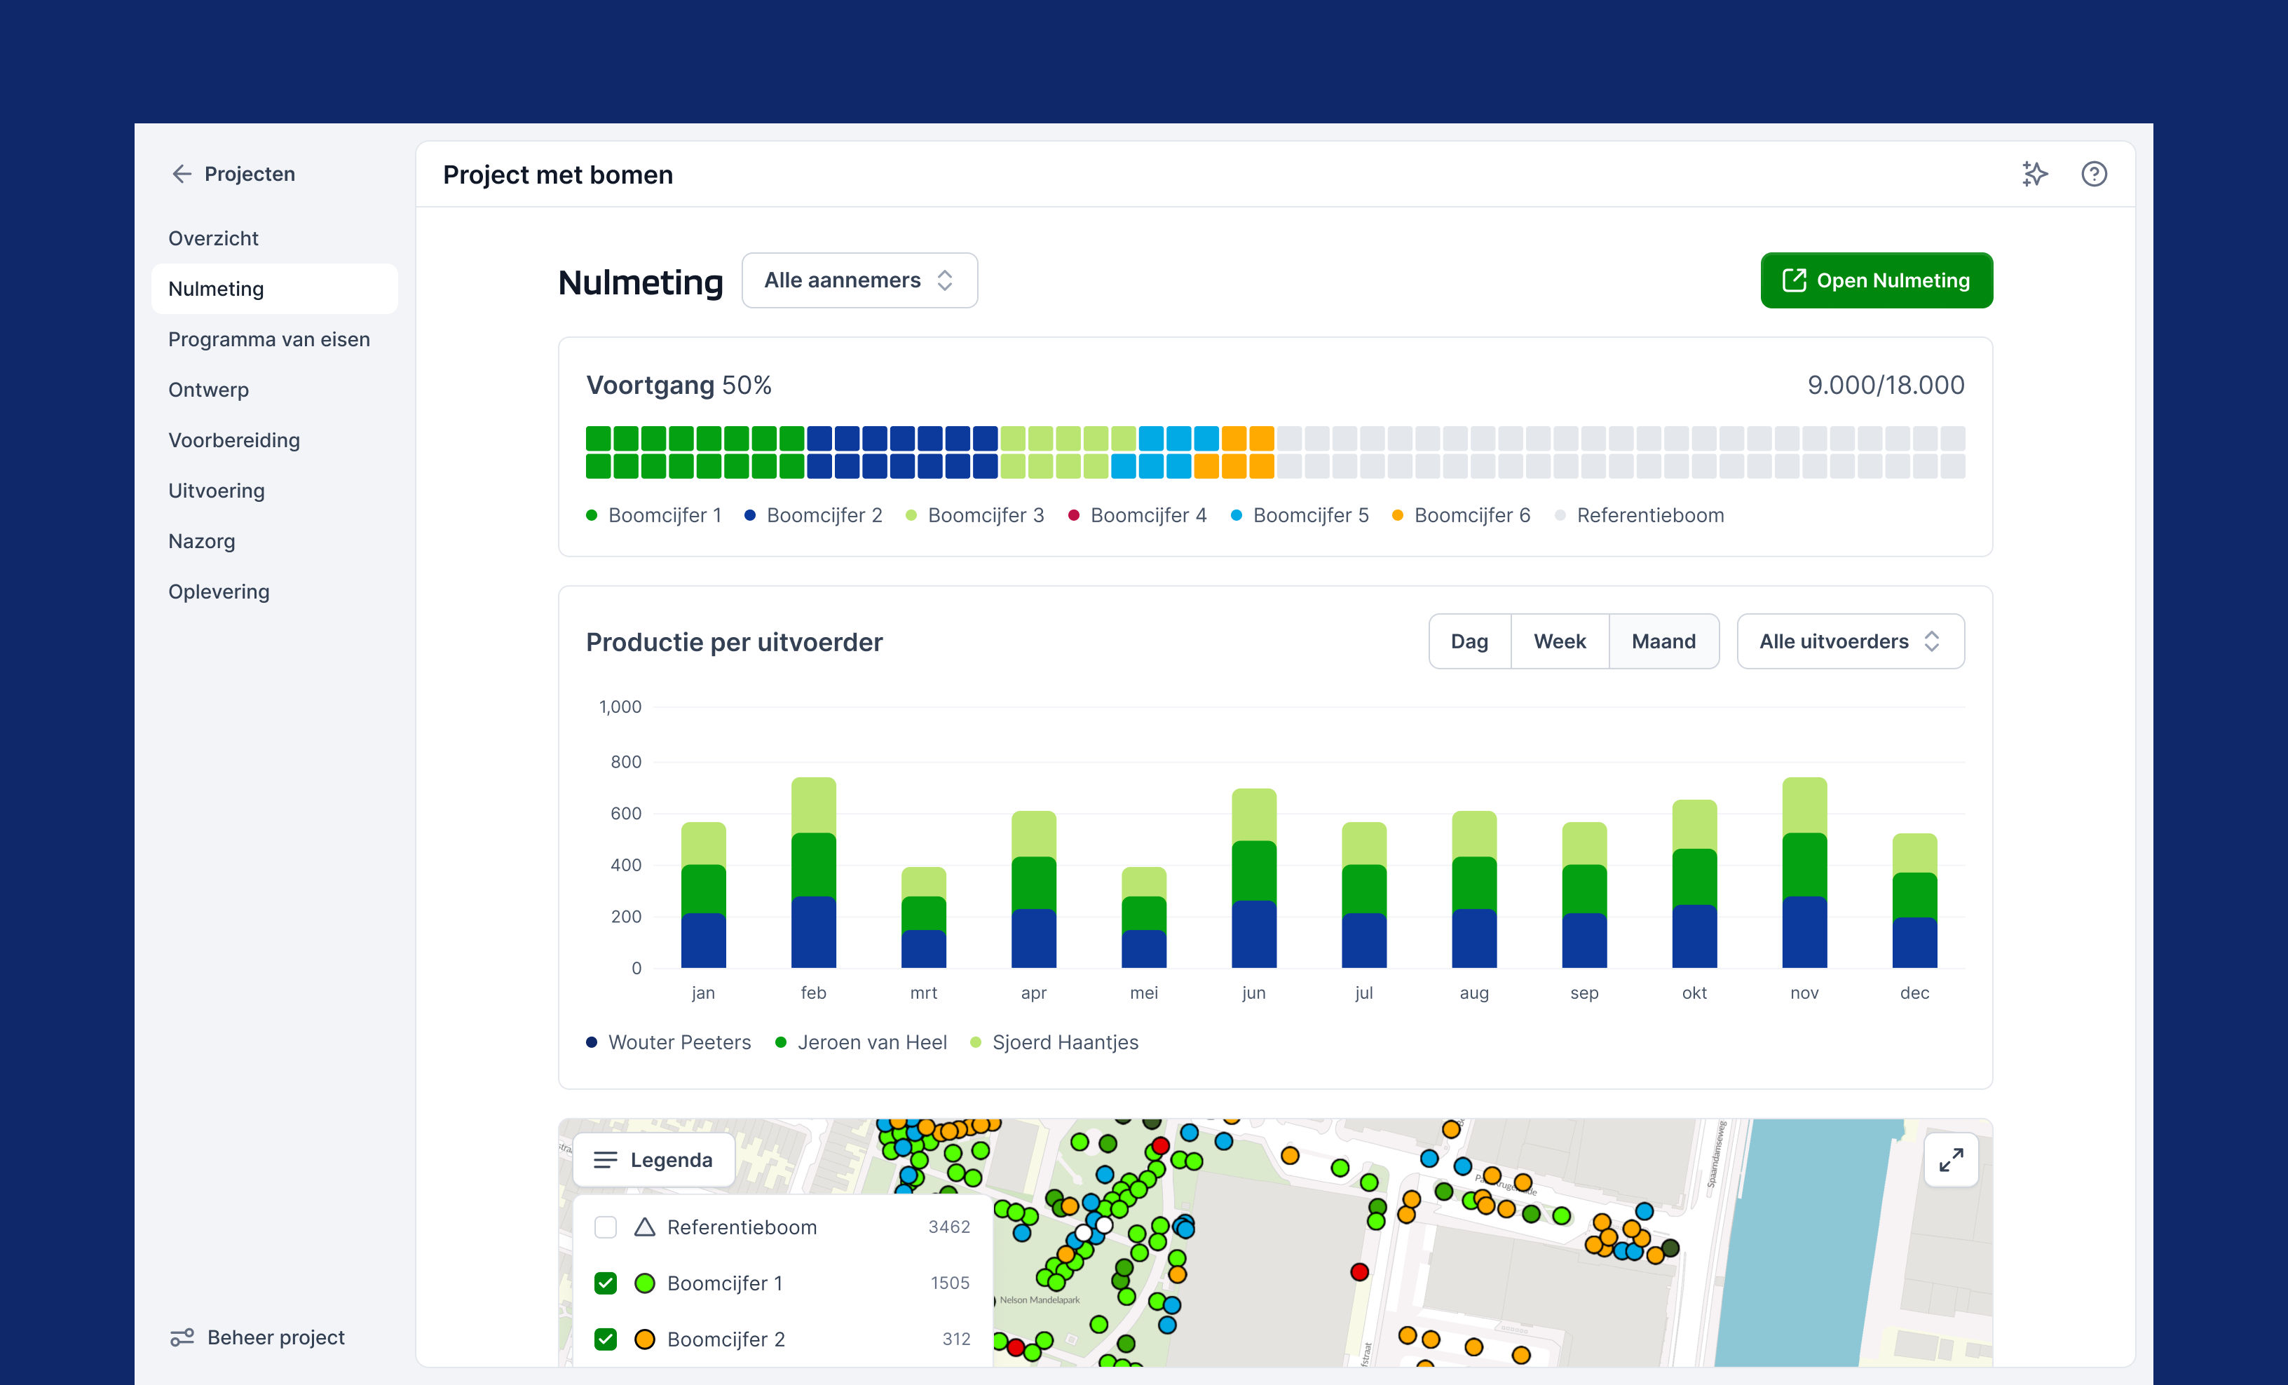2288x1385 pixels.
Task: Switch chart view to Week
Action: pos(1559,641)
